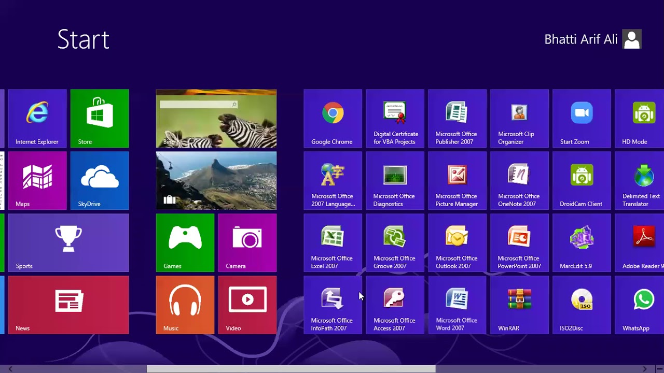Launch ISO2Disc
This screenshot has height=373, width=664.
pyautogui.click(x=582, y=305)
